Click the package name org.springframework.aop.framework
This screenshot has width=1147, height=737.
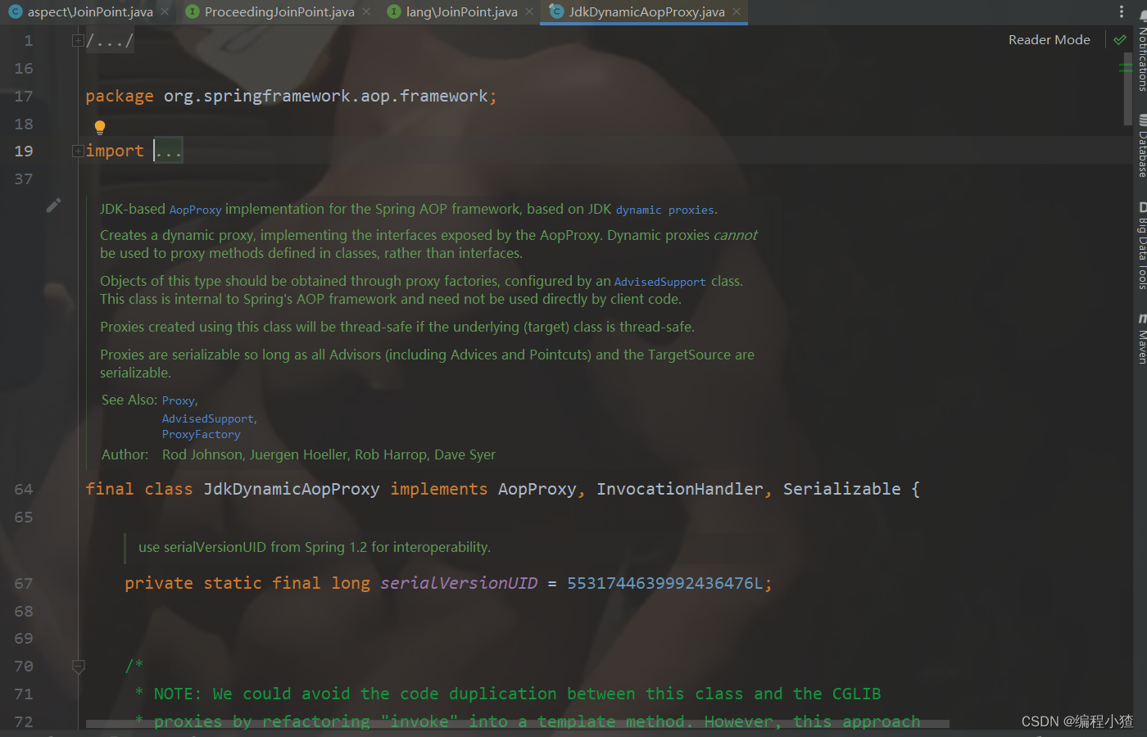click(325, 97)
